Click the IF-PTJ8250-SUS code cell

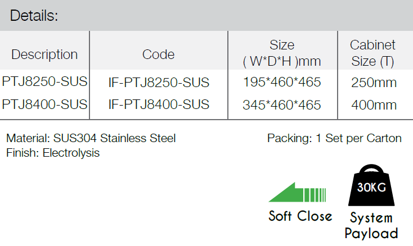click(x=159, y=83)
